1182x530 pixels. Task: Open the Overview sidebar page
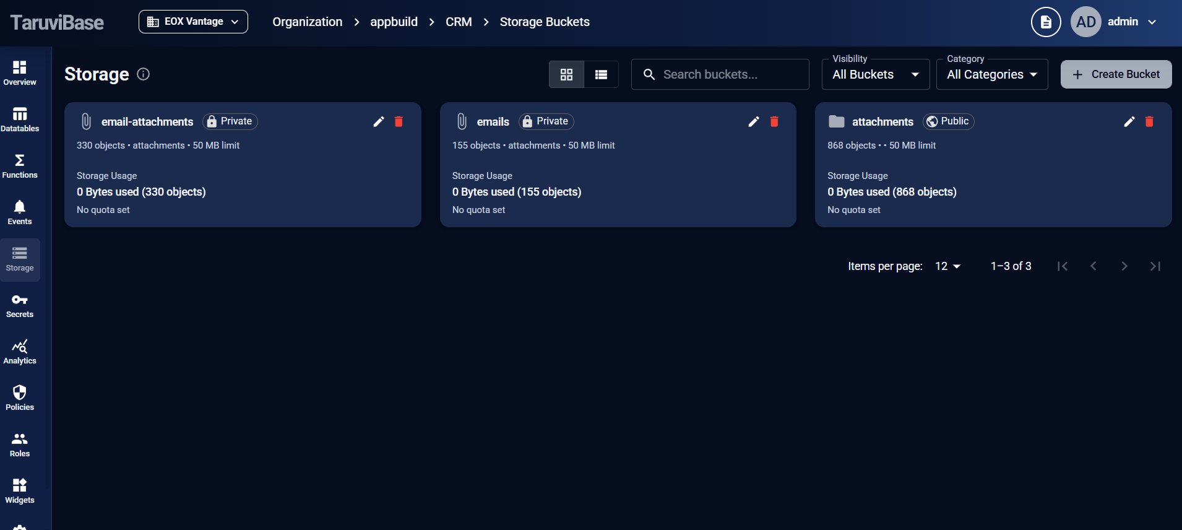coord(20,74)
